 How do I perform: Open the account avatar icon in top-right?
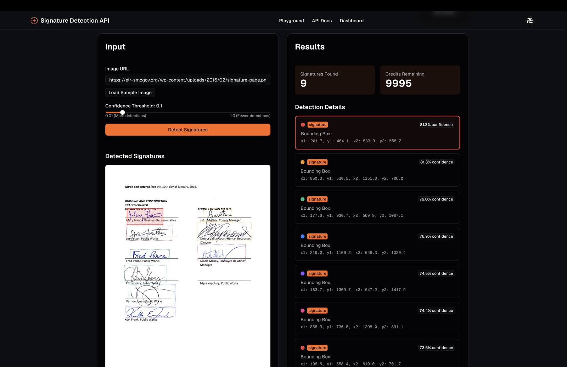tap(530, 21)
